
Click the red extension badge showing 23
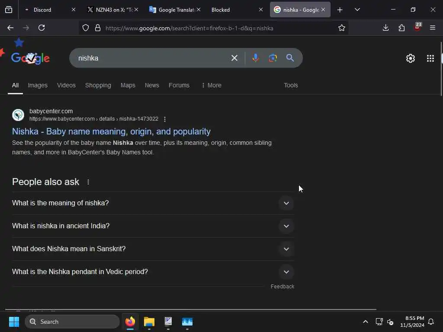pyautogui.click(x=417, y=27)
